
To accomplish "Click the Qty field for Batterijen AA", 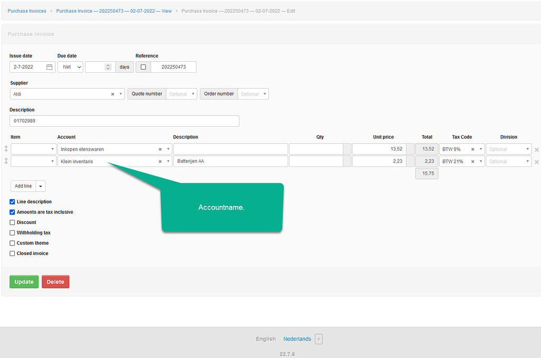I will 316,161.
